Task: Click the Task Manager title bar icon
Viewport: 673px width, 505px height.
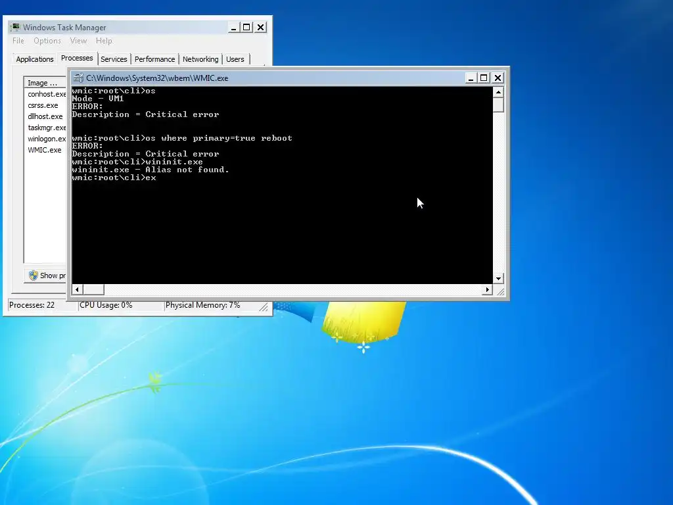Action: point(16,27)
